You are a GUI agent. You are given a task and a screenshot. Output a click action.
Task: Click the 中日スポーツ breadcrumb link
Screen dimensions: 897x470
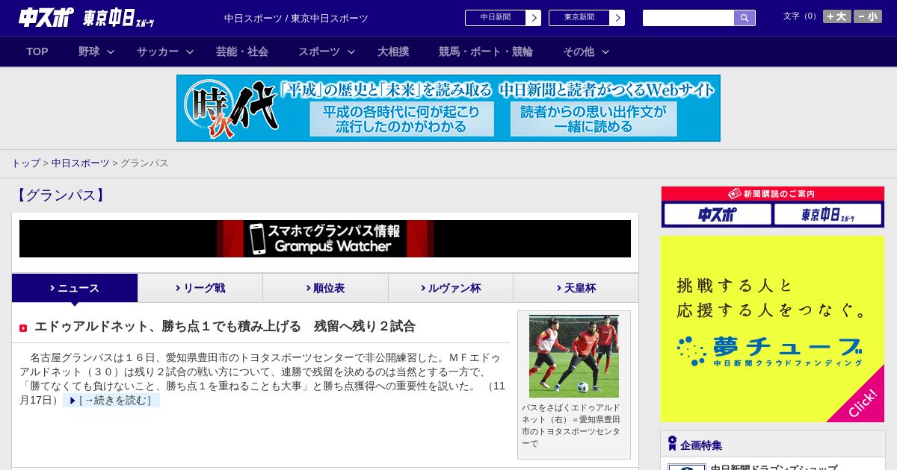(80, 163)
